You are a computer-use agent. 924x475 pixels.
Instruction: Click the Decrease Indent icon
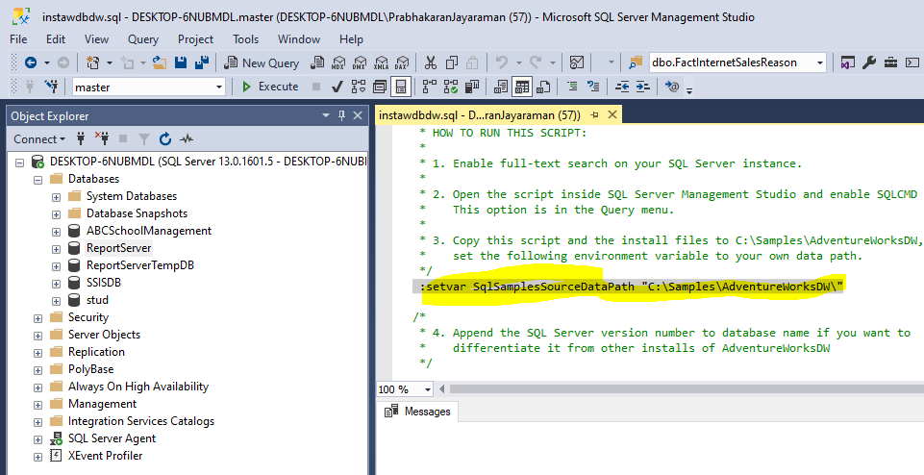(x=622, y=87)
